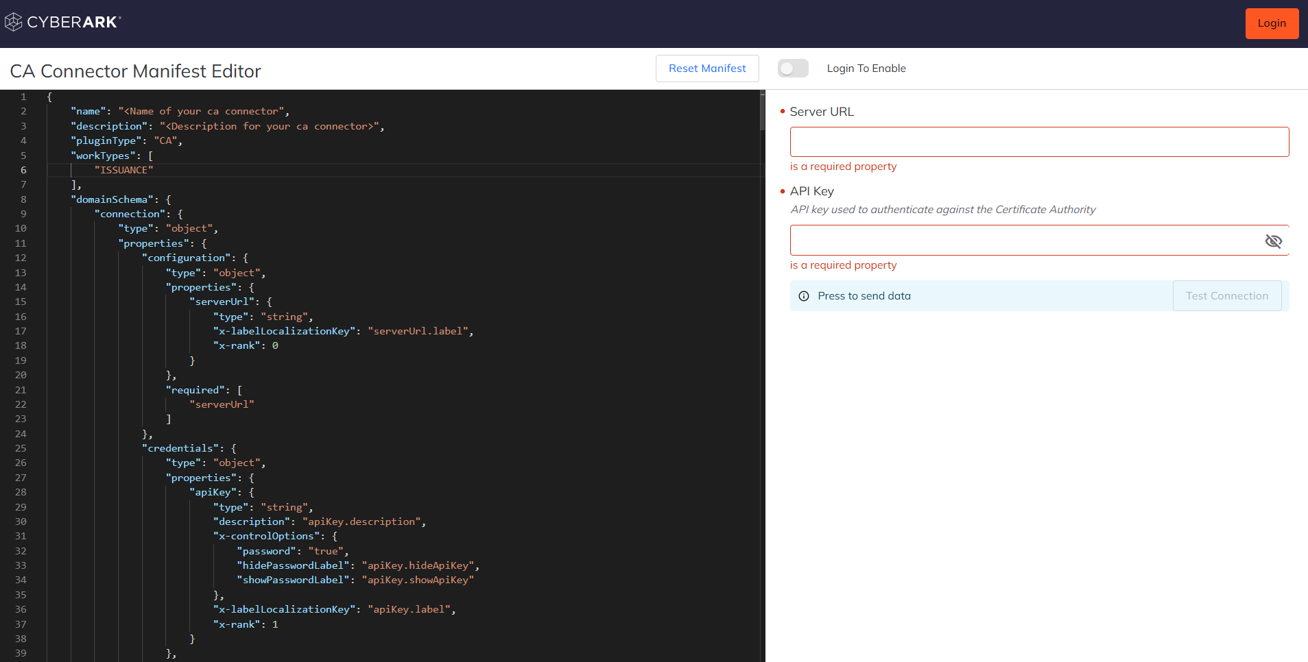Click the description value on line 3
Viewport: 1308px width, 662px height.
[270, 126]
